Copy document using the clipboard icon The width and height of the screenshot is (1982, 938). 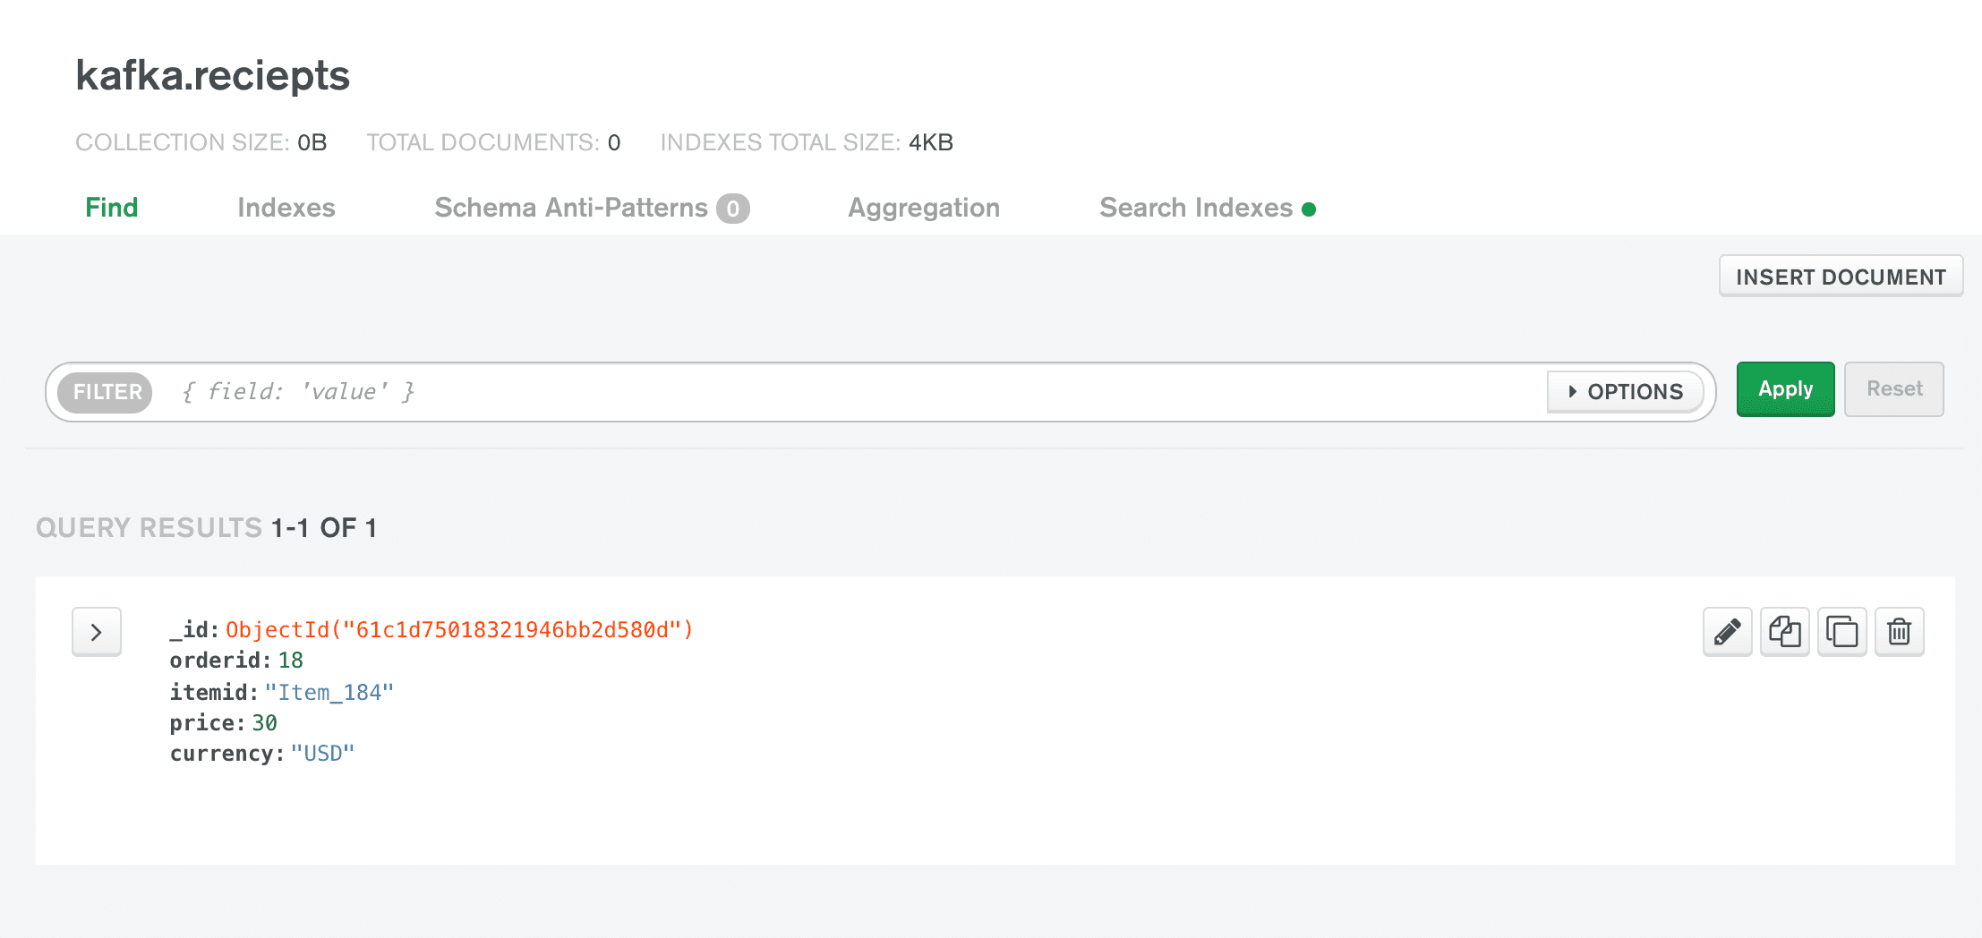tap(1784, 632)
